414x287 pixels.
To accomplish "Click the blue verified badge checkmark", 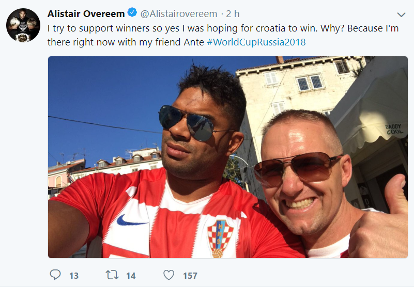I will point(132,12).
